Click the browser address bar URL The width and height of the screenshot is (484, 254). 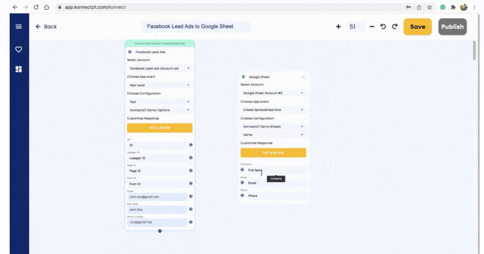point(95,7)
